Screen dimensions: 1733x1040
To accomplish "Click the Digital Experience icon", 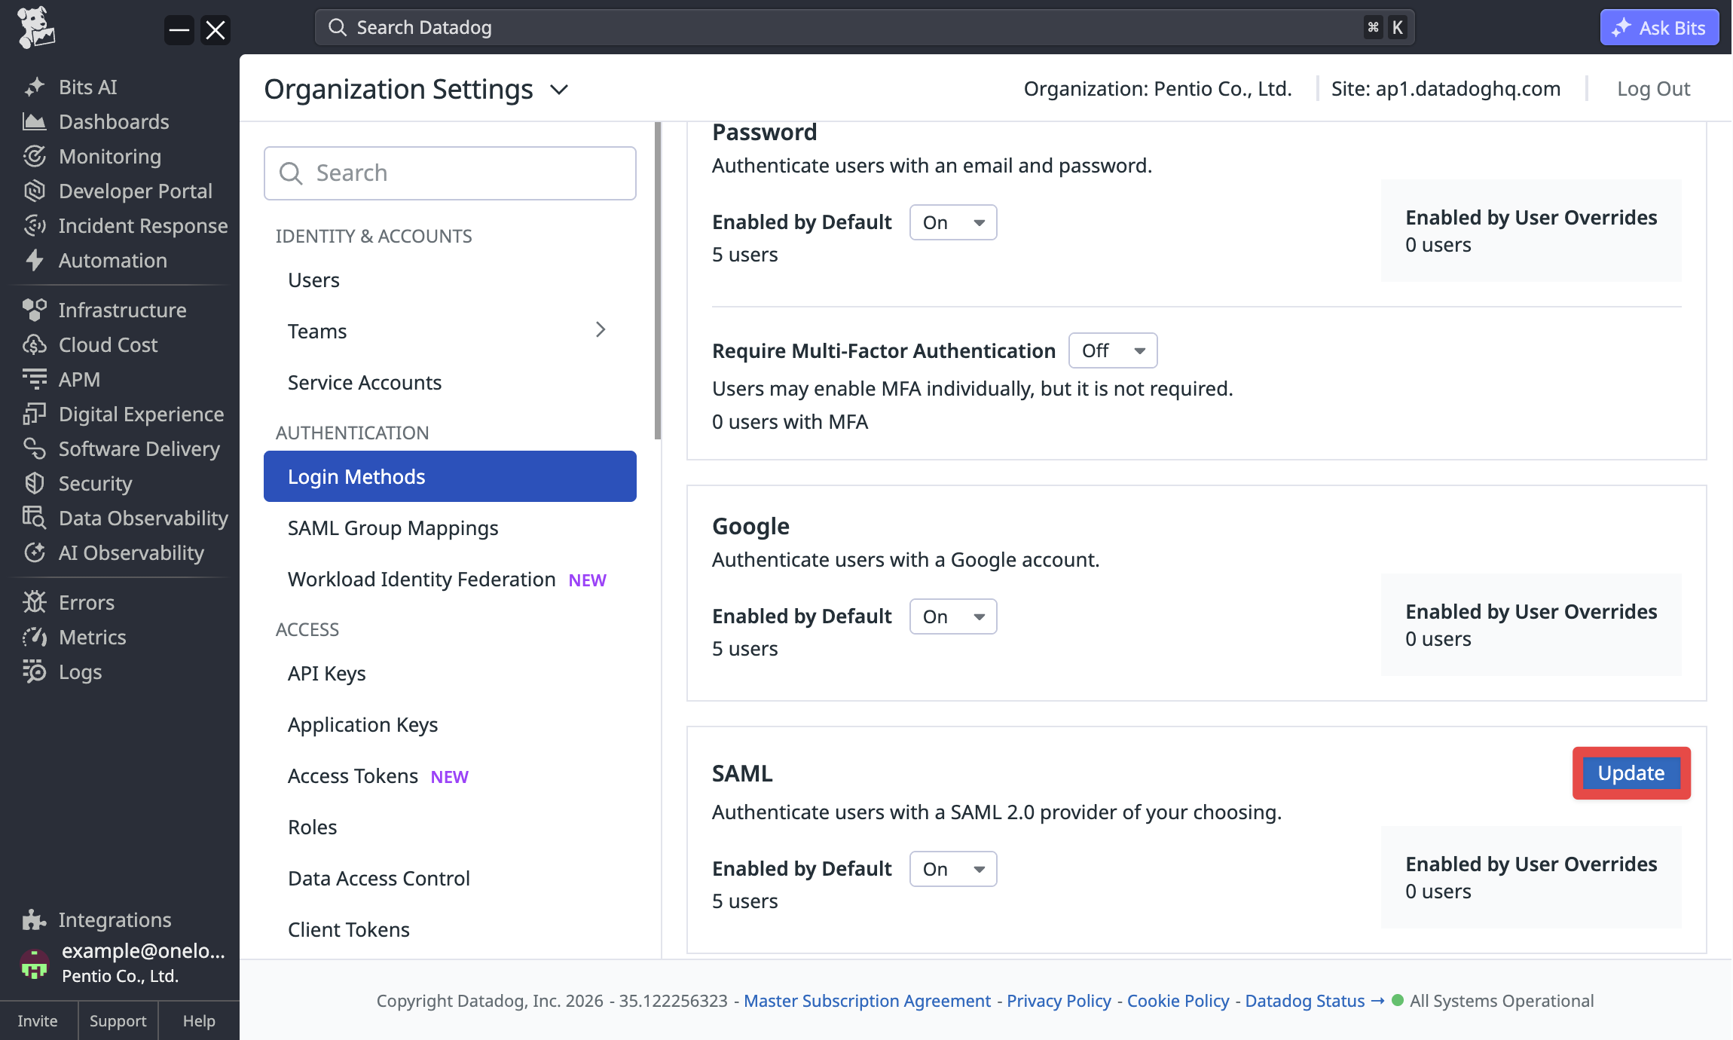I will click(x=35, y=414).
